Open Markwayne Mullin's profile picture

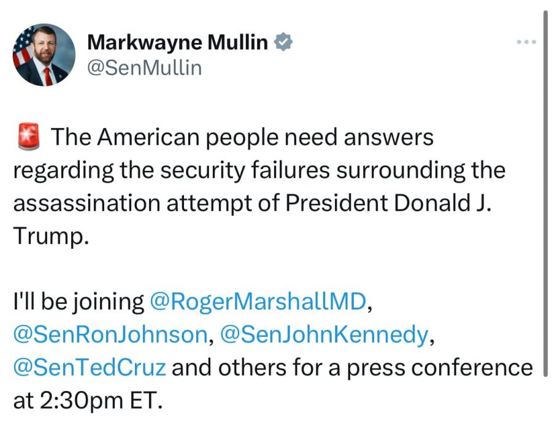(x=44, y=55)
